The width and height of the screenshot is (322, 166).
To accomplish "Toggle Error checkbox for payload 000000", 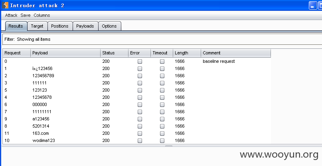I will [x=140, y=105].
